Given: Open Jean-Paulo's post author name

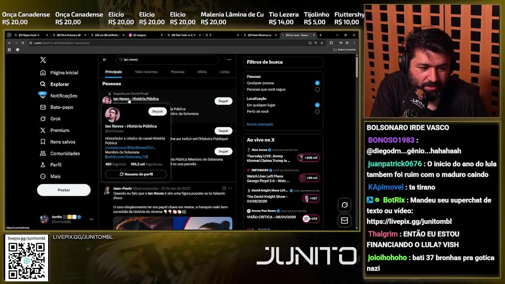Looking at the screenshot, I should pos(122,188).
